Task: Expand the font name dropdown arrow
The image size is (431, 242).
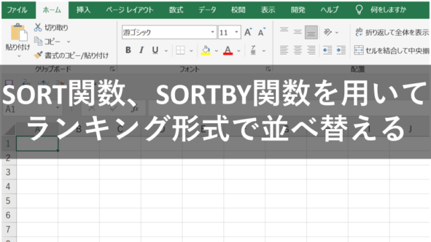Action: point(213,32)
